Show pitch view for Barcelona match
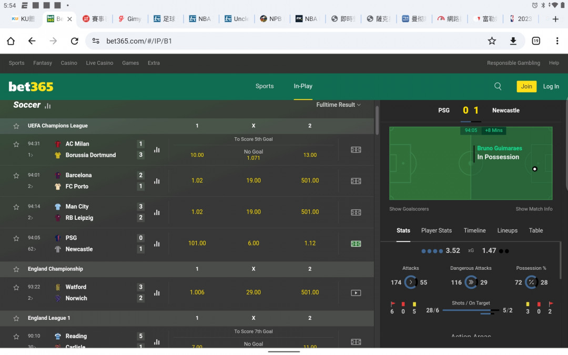This screenshot has width=568, height=355. point(356,181)
